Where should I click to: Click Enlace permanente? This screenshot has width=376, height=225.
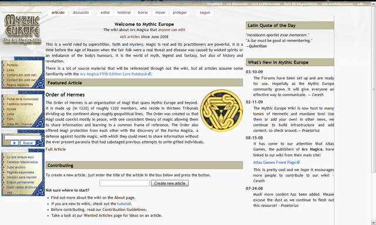20,182
